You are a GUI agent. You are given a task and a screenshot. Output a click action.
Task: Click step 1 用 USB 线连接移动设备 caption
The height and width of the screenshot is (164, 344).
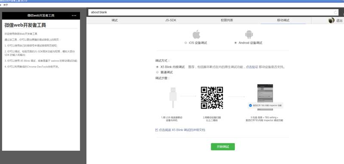(172, 119)
